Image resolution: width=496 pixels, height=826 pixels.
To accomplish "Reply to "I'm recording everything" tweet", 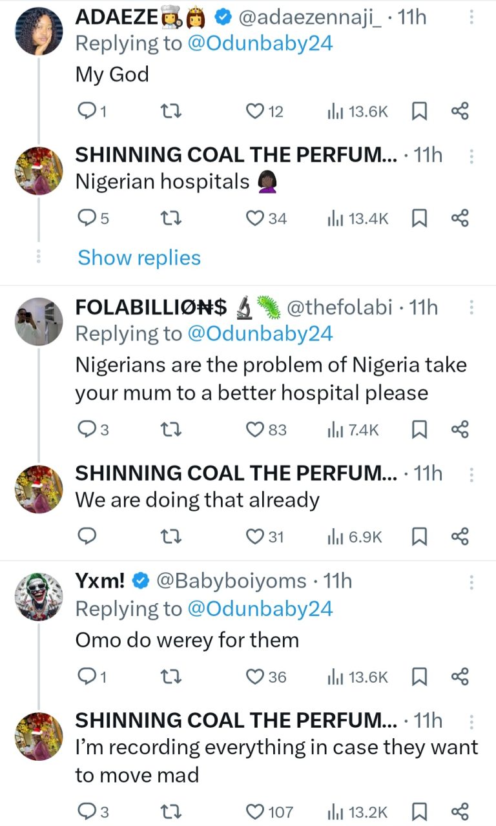I will tap(86, 811).
